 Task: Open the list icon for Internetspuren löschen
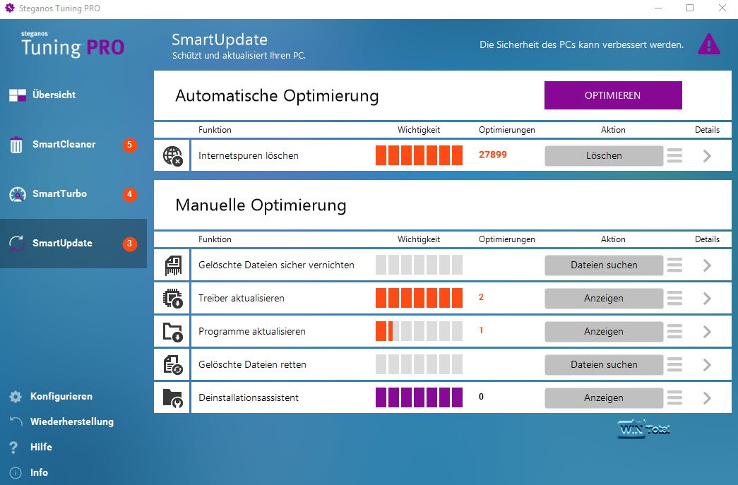pos(674,156)
